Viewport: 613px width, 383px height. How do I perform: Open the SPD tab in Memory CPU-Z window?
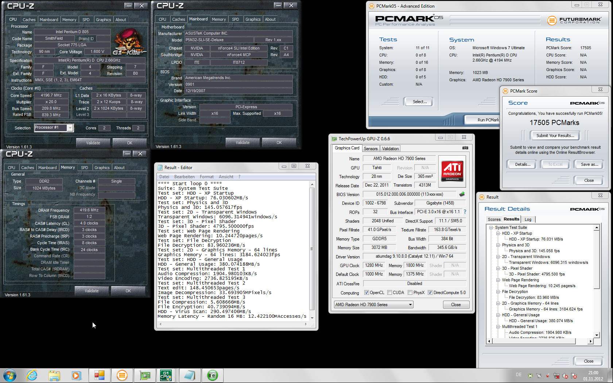click(84, 168)
